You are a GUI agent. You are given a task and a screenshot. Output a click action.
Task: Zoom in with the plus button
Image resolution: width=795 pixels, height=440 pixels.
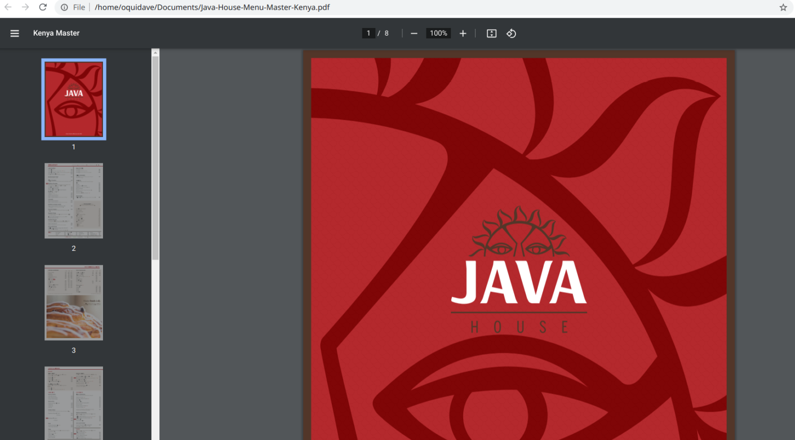[x=463, y=33]
